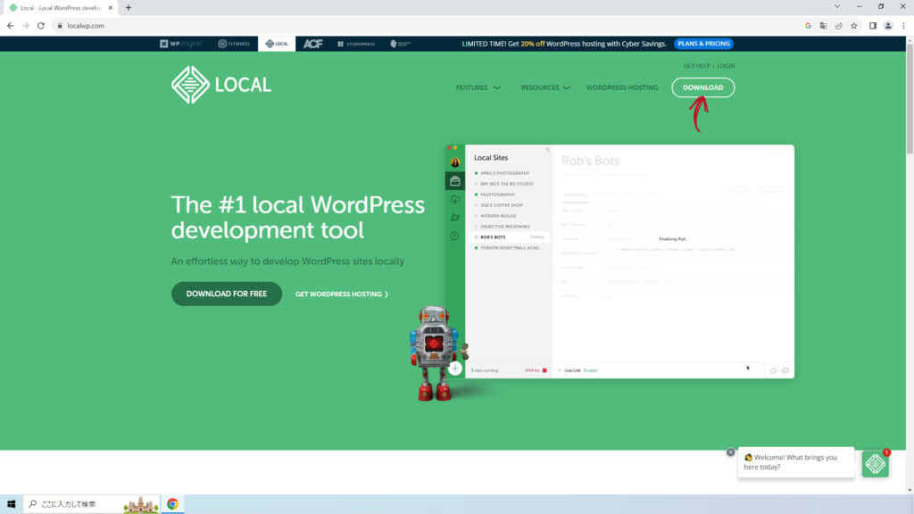Click the large LOCAL site logo

(221, 85)
